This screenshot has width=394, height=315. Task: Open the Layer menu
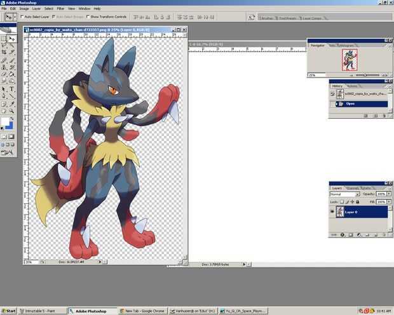tap(36, 8)
